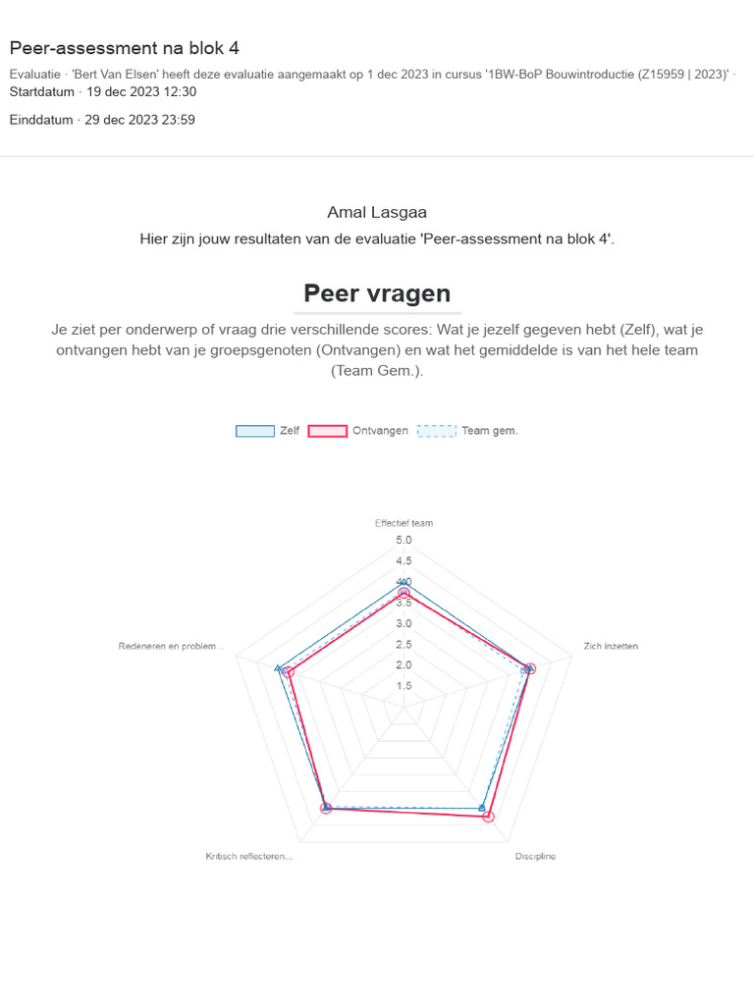Select the Zelf triangle point at Effectief team

(404, 583)
